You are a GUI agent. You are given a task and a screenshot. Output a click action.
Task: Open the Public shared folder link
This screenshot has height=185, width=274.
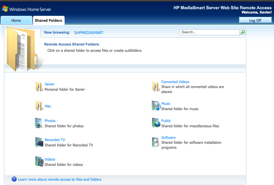click(166, 121)
